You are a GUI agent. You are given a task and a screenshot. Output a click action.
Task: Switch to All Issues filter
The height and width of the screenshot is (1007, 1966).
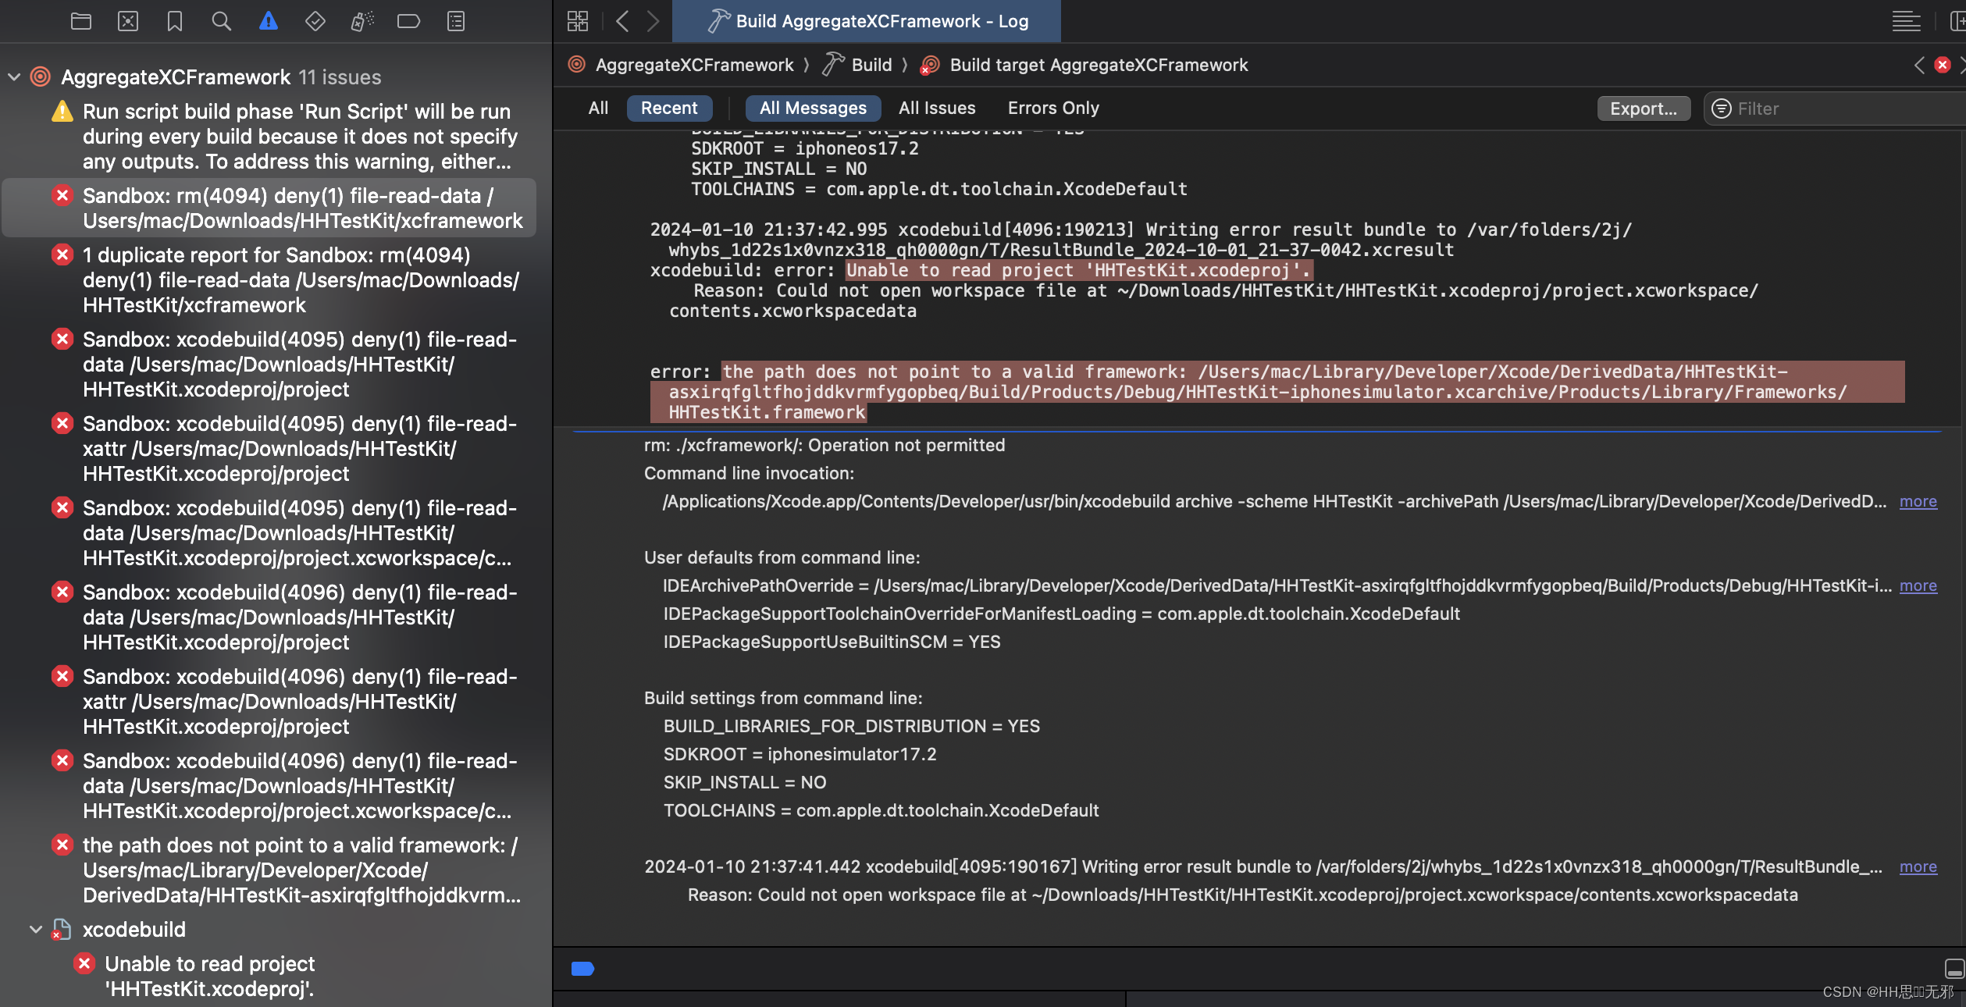pyautogui.click(x=937, y=108)
